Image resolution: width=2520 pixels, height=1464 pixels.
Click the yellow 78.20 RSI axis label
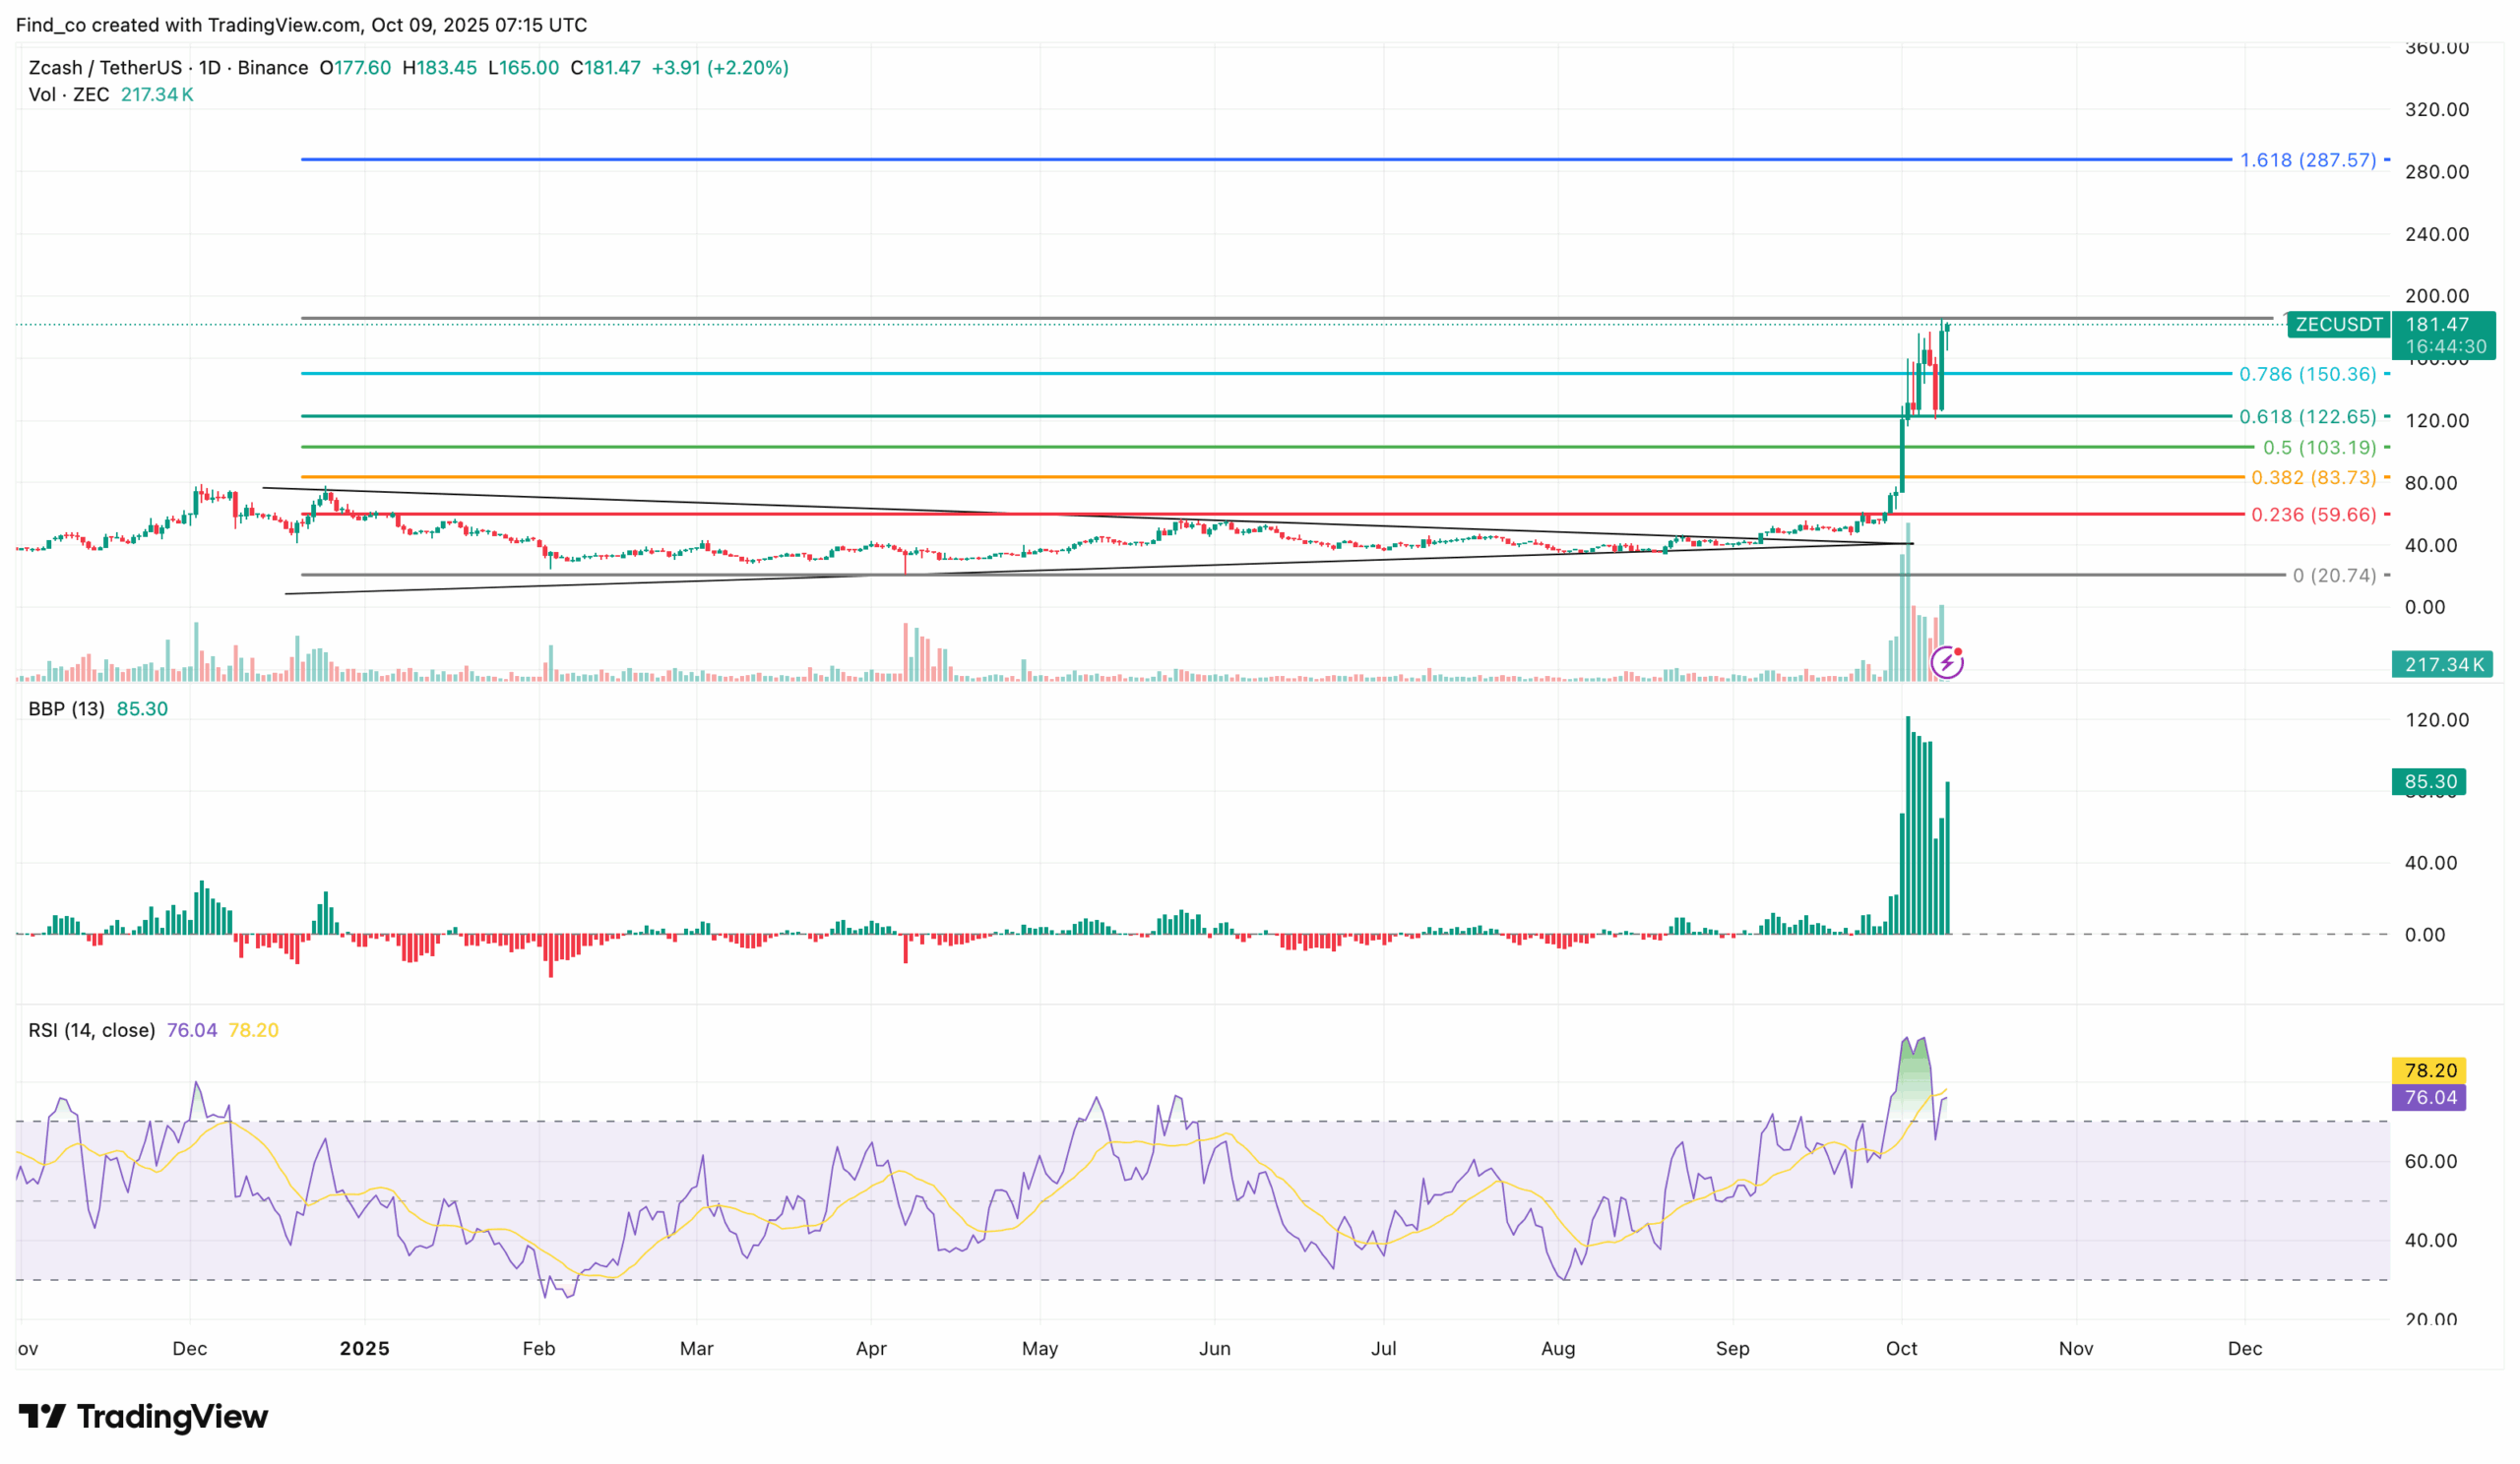[x=2429, y=1070]
